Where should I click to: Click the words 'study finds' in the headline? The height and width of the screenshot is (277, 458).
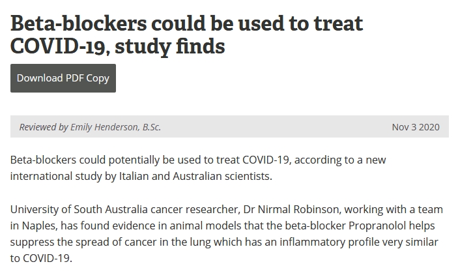170,46
